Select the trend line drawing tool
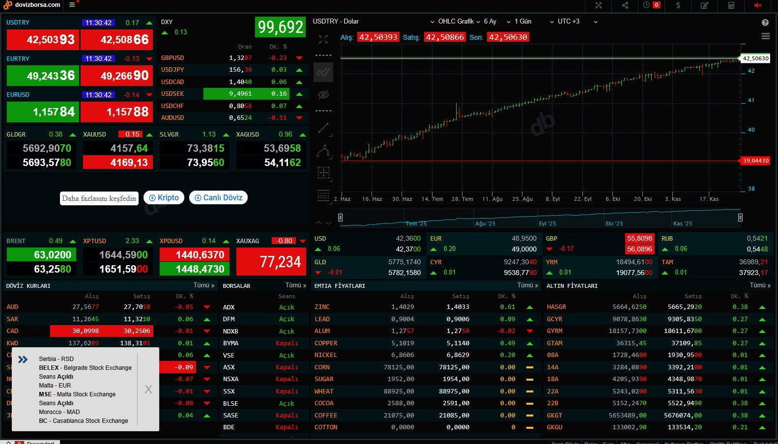The width and height of the screenshot is (778, 444). (x=323, y=128)
